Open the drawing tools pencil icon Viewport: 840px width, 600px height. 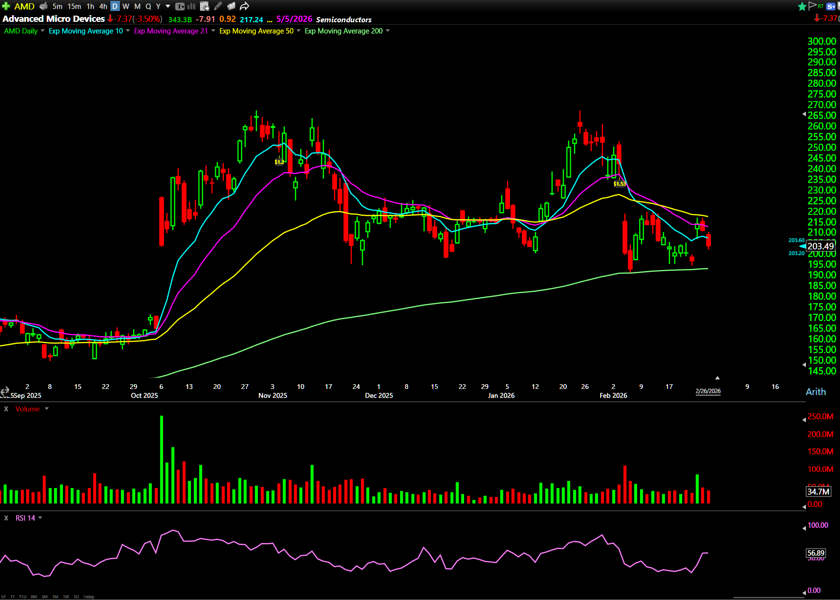(218, 6)
